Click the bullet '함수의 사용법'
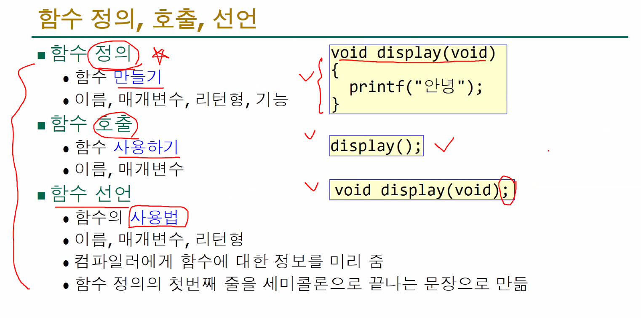641x318 pixels. click(126, 217)
